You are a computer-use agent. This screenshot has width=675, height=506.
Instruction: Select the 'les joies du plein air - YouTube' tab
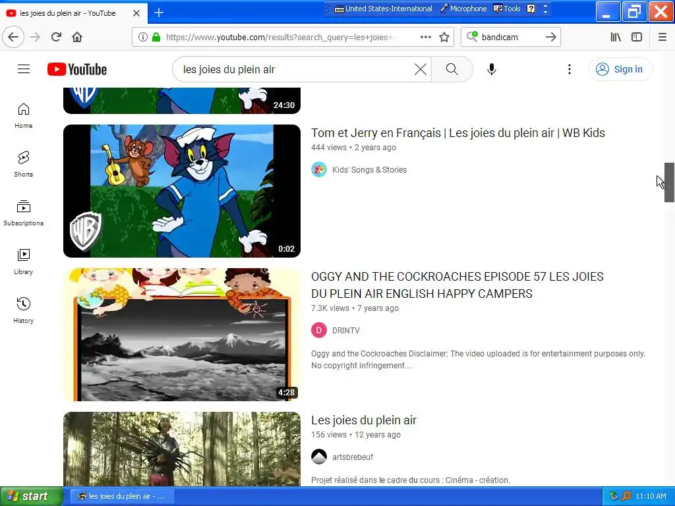(x=73, y=13)
